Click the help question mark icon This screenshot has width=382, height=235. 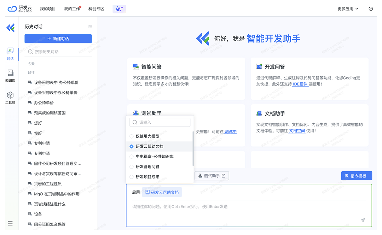[371, 9]
